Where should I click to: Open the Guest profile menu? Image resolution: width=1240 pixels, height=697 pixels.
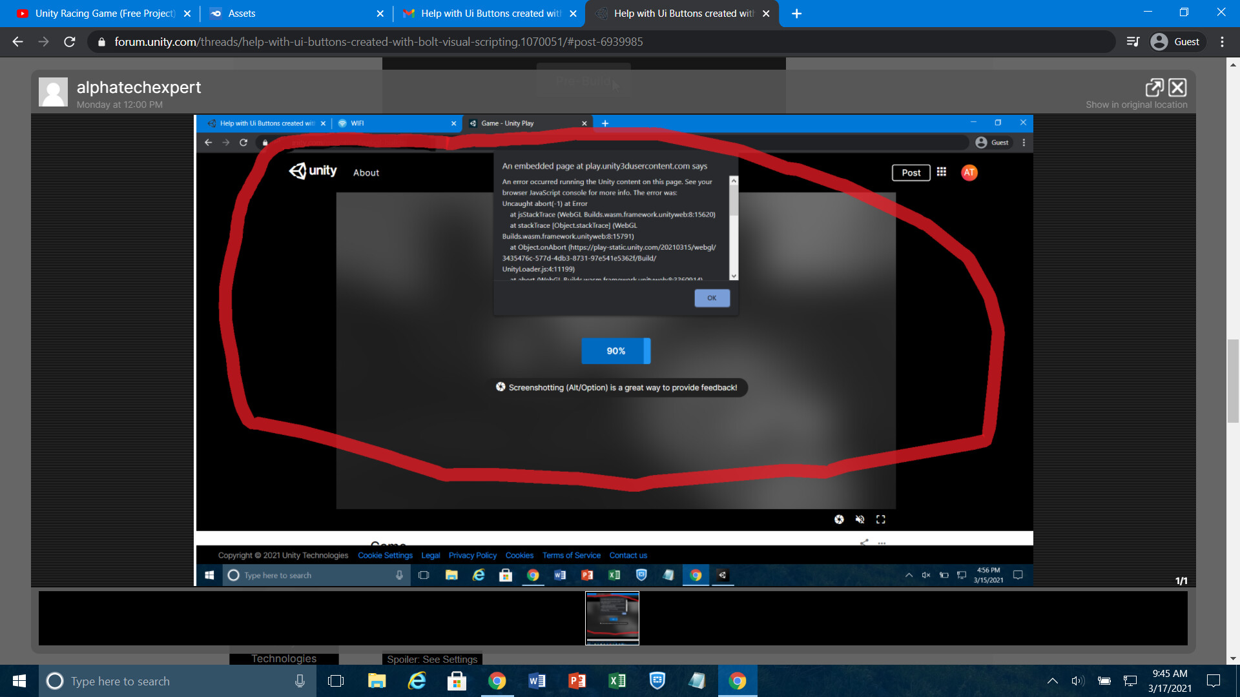(1175, 42)
